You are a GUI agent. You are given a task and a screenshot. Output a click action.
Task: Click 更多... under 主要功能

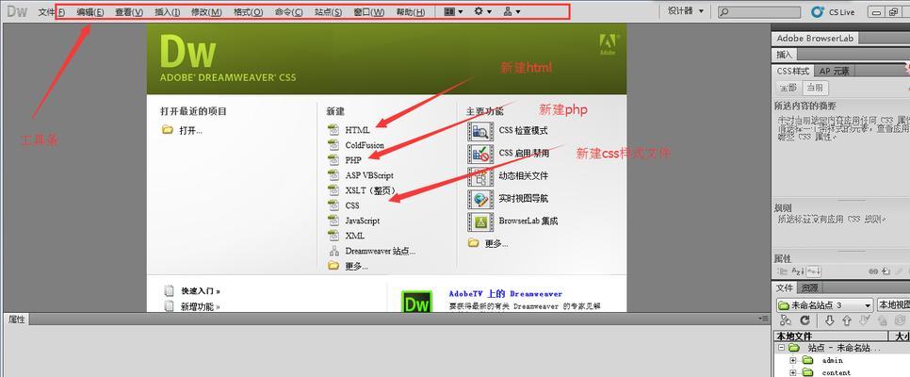pyautogui.click(x=489, y=243)
